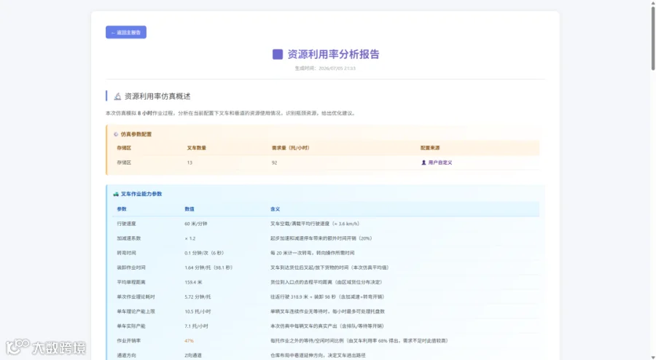Click the 生成时间 timestamp line
This screenshot has height=360, width=656.
coord(325,69)
